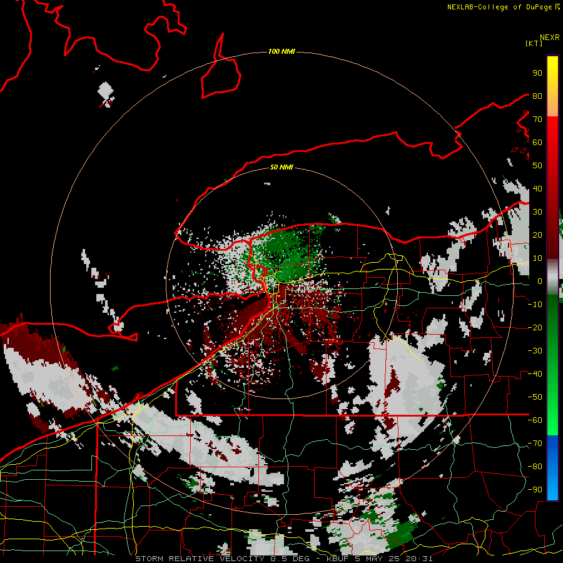Screen dimensions: 563x563
Task: Click the positive 60 legend value
Action: tap(537, 143)
